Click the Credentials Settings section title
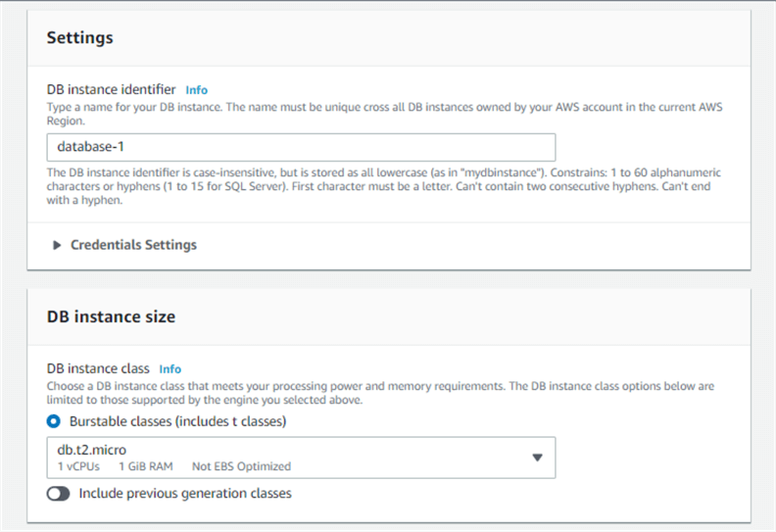Screen dimensions: 776x532 (x=133, y=245)
